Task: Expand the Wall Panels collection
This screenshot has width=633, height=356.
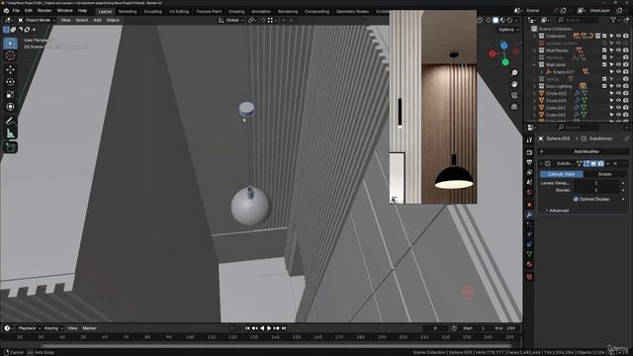Action: coord(535,50)
